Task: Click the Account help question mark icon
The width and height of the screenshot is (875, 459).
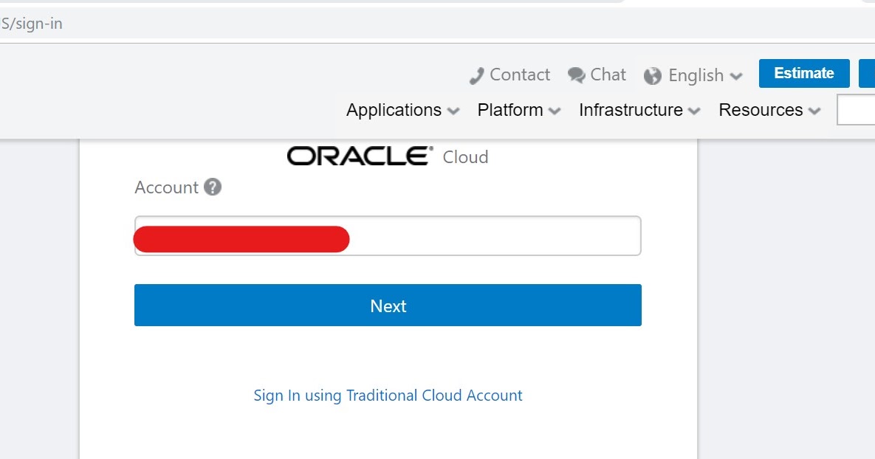Action: [213, 187]
